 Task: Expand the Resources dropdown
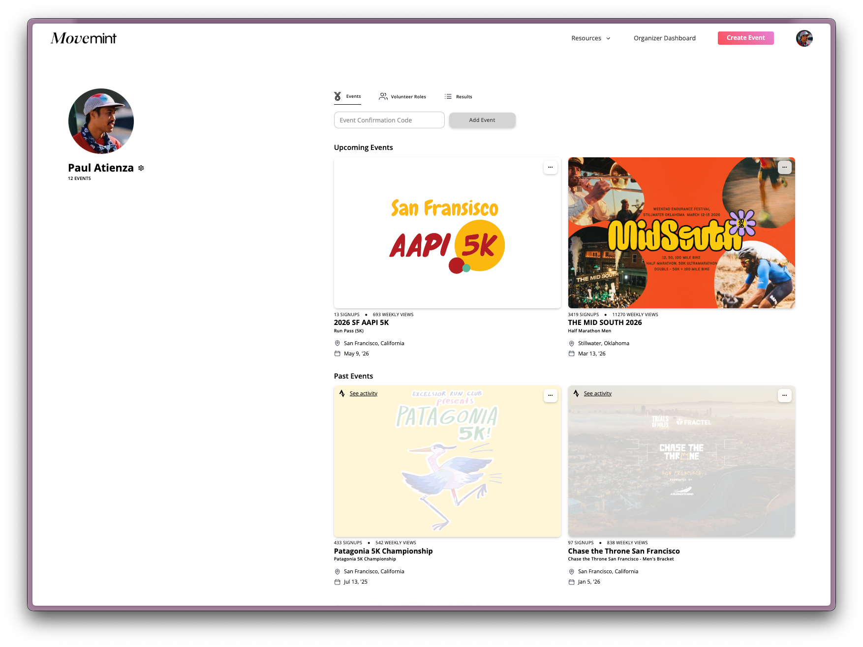590,38
